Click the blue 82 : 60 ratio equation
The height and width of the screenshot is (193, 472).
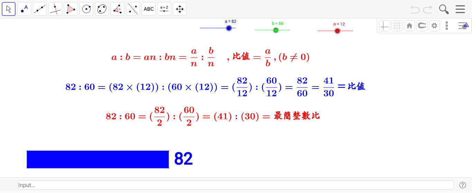(215, 86)
